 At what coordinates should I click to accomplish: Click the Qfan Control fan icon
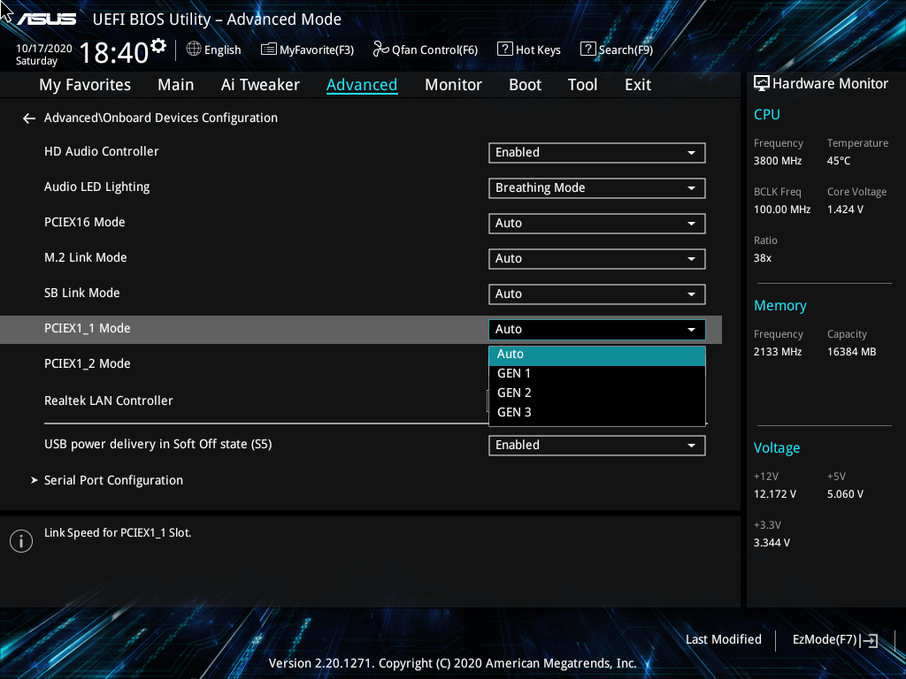[x=380, y=50]
